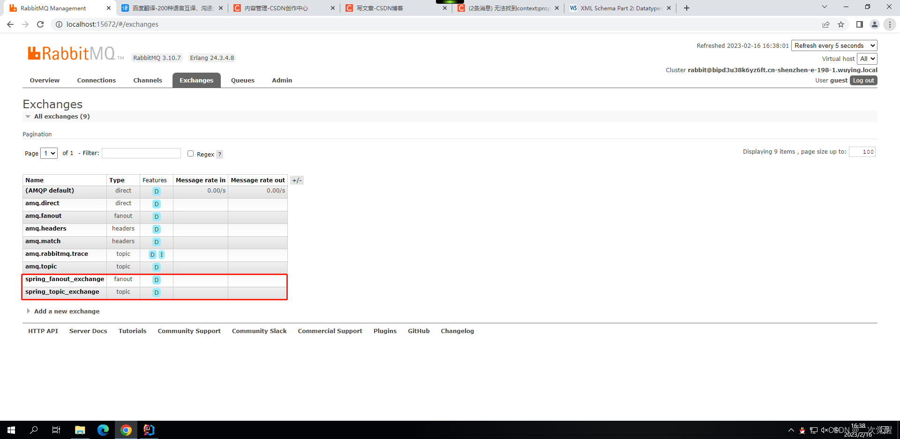This screenshot has width=900, height=439.
Task: Toggle table columns with +/- button
Action: (x=297, y=180)
